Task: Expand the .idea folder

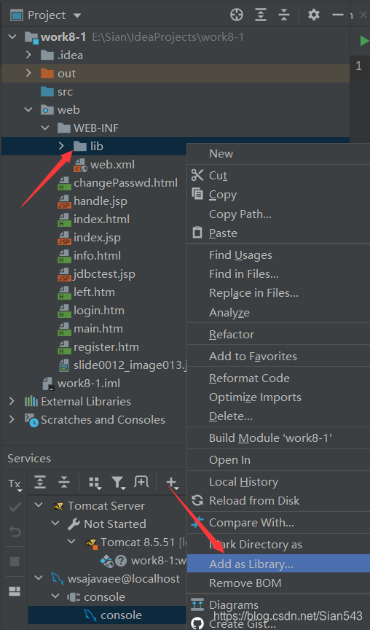Action: (28, 55)
